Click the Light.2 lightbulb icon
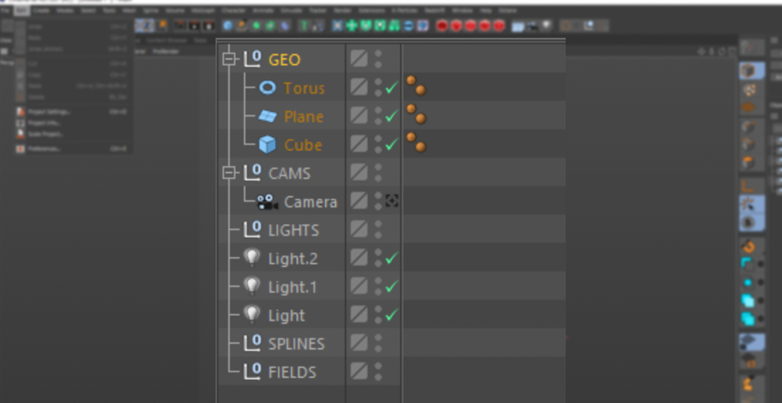The width and height of the screenshot is (782, 403). [252, 257]
